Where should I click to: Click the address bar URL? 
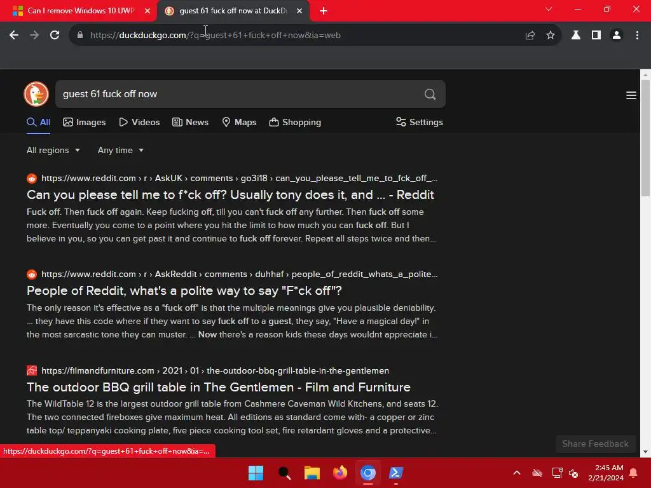[216, 36]
